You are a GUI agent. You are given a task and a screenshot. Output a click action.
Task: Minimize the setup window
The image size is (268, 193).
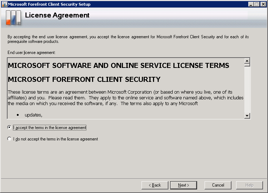point(251,4)
